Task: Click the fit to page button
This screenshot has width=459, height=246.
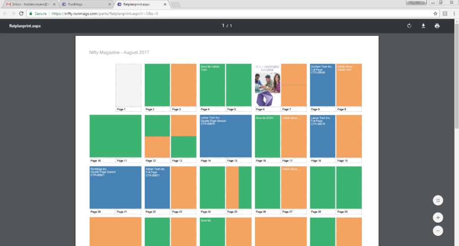Action: [438, 200]
